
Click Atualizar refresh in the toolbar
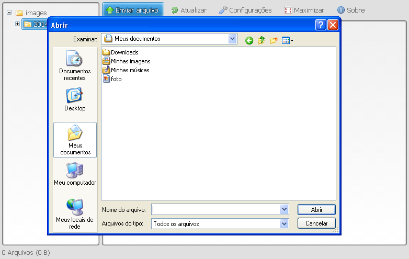(x=189, y=10)
